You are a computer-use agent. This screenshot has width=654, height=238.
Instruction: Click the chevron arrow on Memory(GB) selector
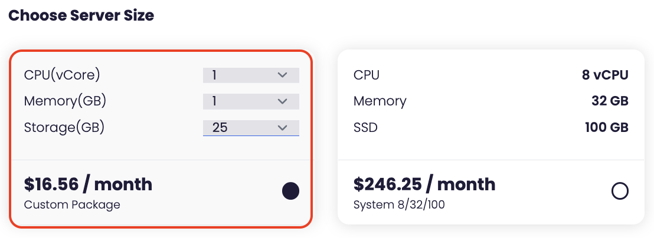pos(282,101)
